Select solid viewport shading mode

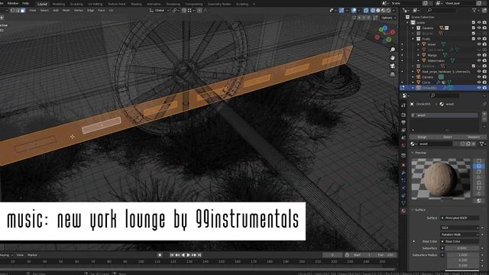point(378,10)
